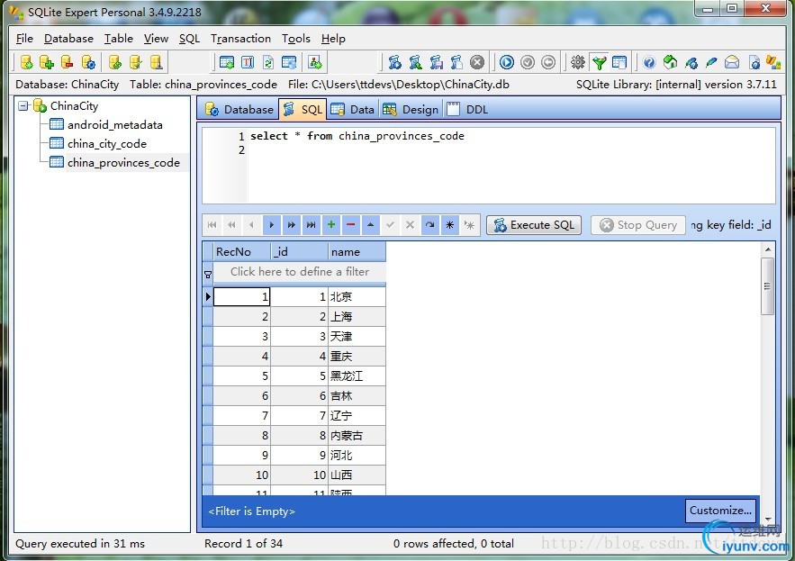
Task: Switch to the Design tab
Action: tap(411, 109)
